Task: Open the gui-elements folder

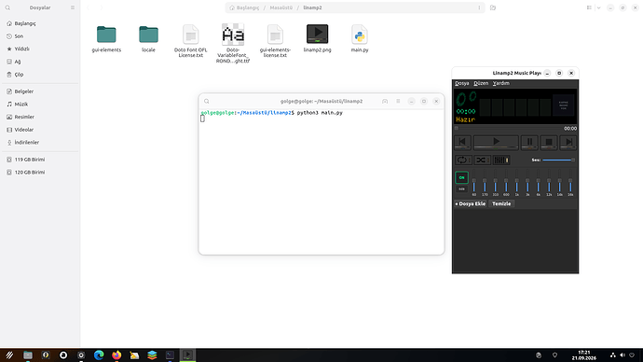Action: tap(106, 39)
